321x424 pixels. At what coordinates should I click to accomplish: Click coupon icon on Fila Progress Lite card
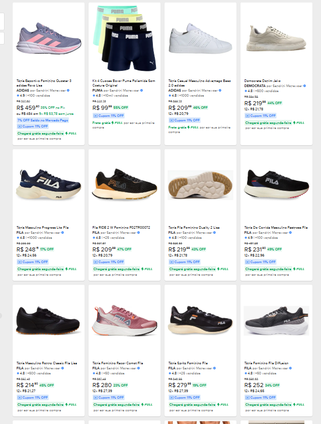[x=20, y=262]
